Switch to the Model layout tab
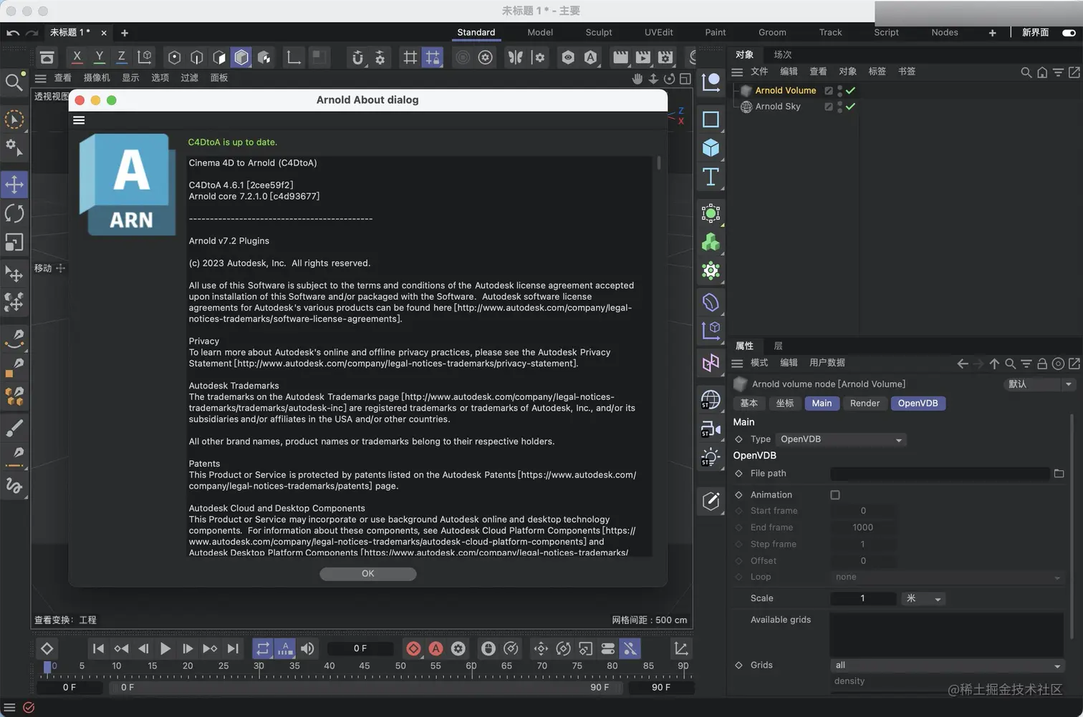1083x717 pixels. click(540, 33)
